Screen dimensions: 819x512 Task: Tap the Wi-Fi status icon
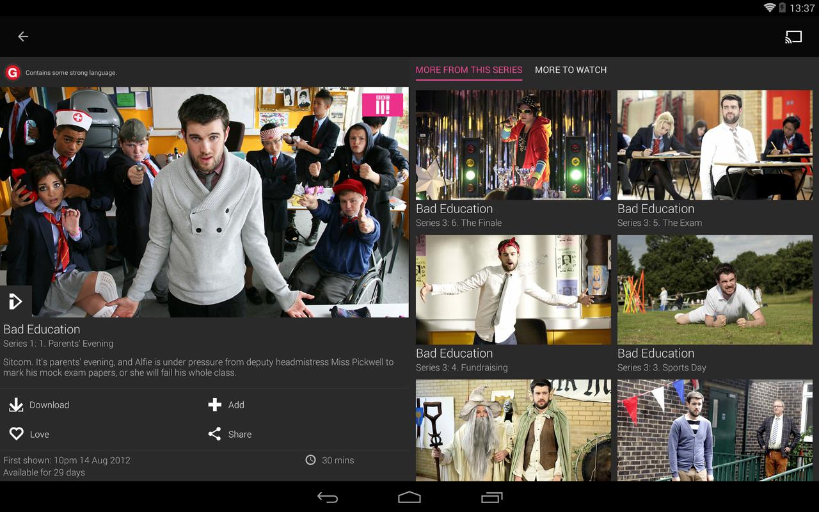[x=770, y=8]
